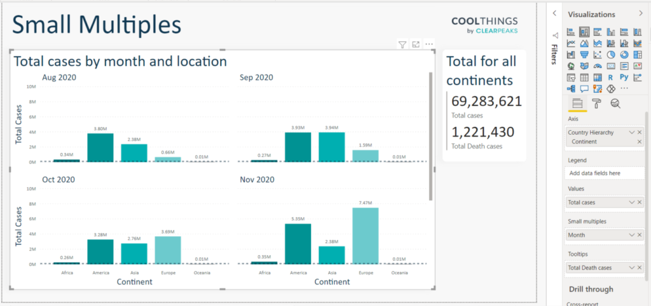Select the 100% stacked bar chart visual
The height and width of the screenshot is (306, 651).
pos(624,32)
